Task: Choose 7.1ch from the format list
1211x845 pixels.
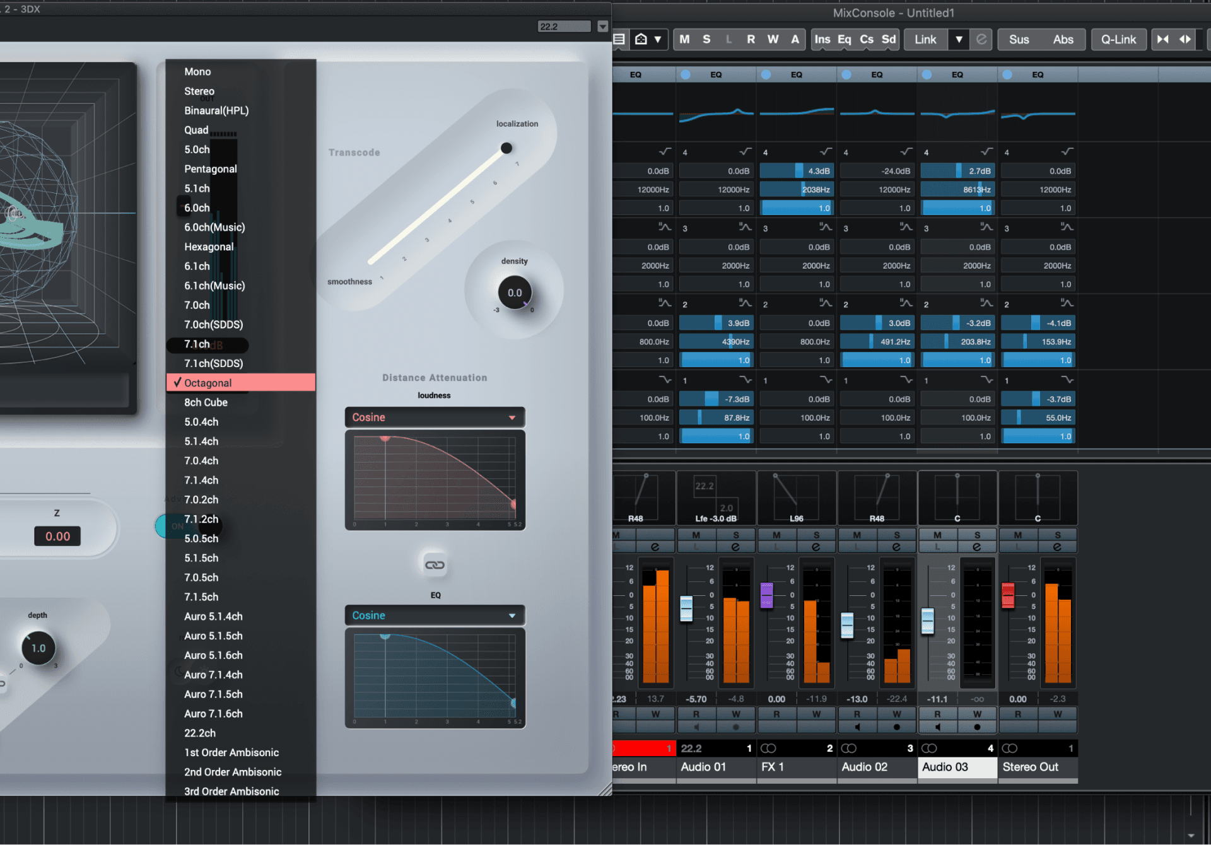Action: coord(197,344)
